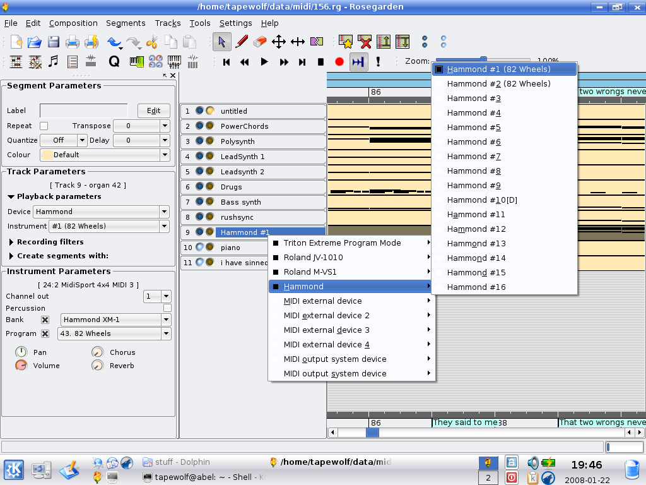The width and height of the screenshot is (646, 485).
Task: Adjust the Pan knob
Action: [x=21, y=352]
